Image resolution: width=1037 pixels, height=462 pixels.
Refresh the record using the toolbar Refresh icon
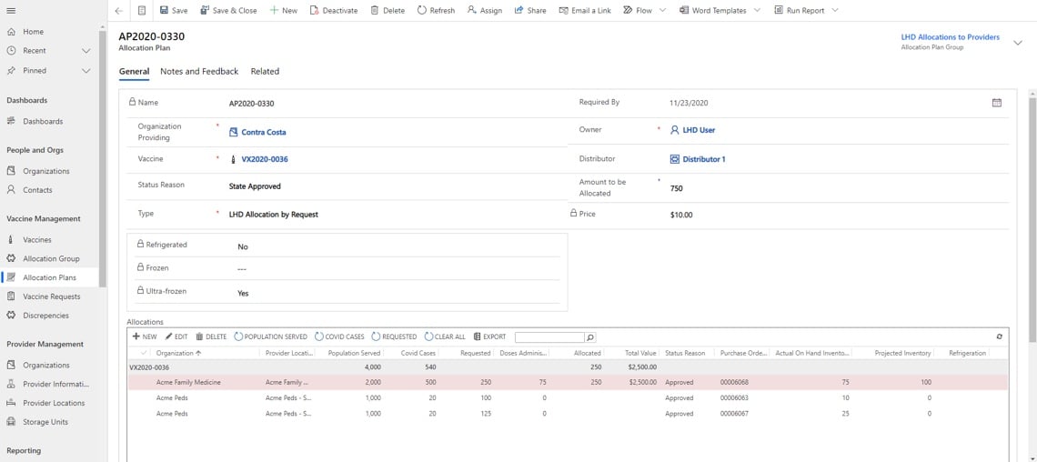422,10
